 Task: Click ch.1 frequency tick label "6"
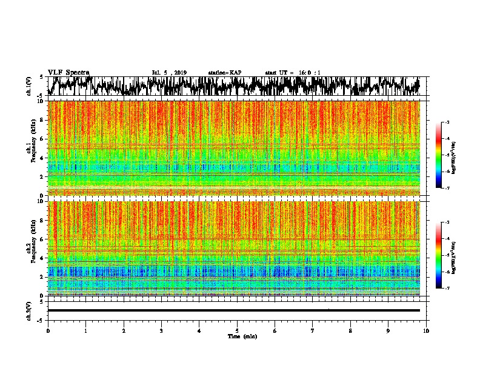(42, 139)
